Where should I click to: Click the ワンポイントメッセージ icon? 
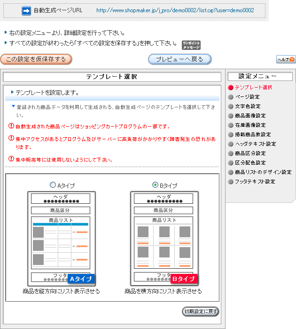tap(191, 45)
